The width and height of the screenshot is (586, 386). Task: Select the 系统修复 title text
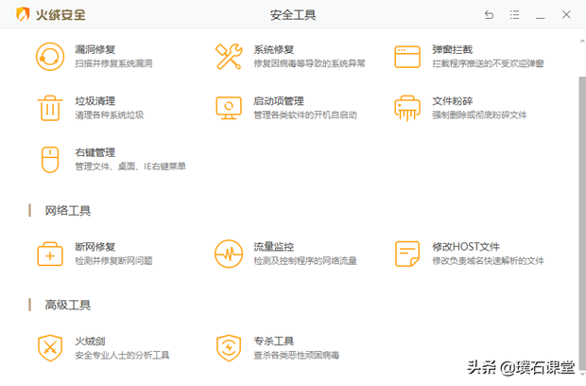273,50
